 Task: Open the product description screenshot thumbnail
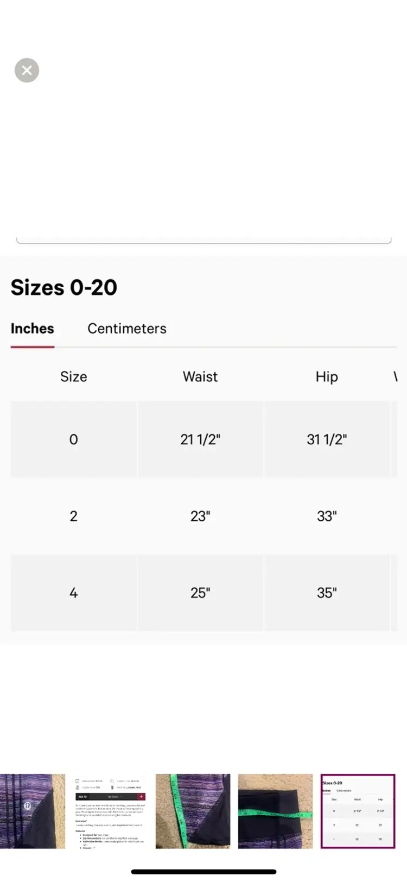point(110,811)
